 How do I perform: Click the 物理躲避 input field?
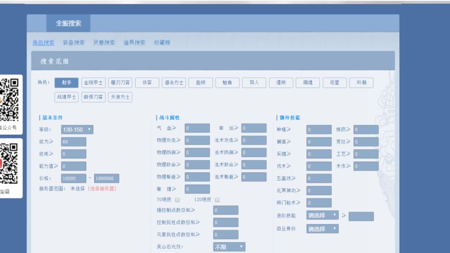click(x=197, y=177)
